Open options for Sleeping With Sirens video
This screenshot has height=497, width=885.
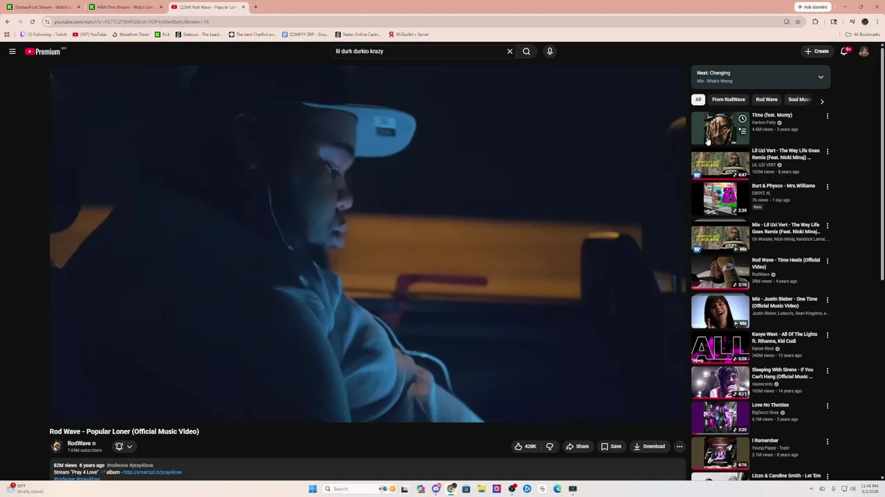[x=827, y=371]
